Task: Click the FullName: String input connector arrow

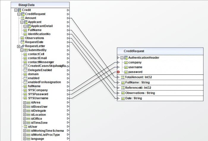Action: tap(118, 83)
